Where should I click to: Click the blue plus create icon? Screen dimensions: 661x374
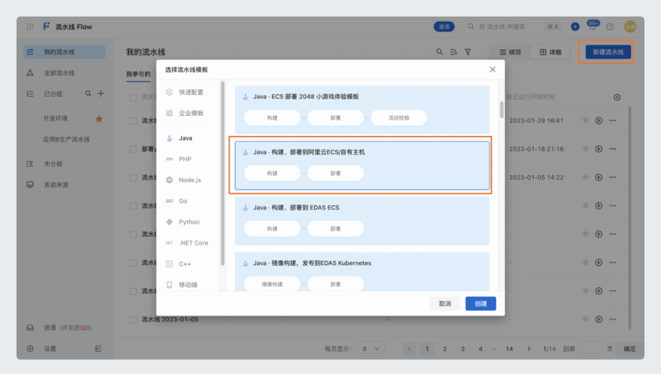tap(575, 26)
